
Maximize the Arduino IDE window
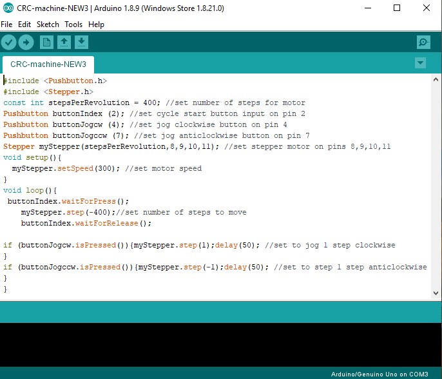[397, 8]
